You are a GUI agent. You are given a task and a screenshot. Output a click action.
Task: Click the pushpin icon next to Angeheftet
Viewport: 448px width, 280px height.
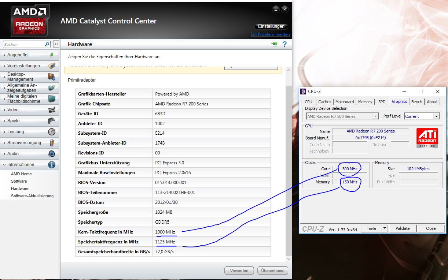[x=52, y=55]
